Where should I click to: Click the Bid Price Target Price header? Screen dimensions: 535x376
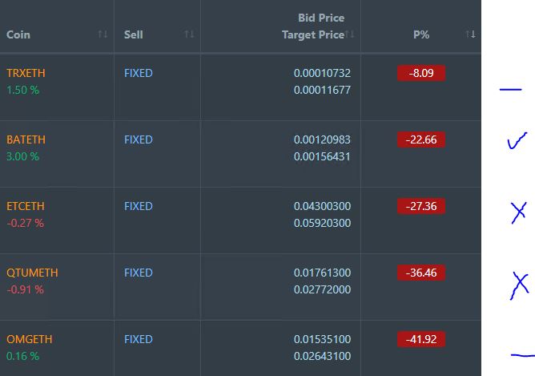(313, 26)
